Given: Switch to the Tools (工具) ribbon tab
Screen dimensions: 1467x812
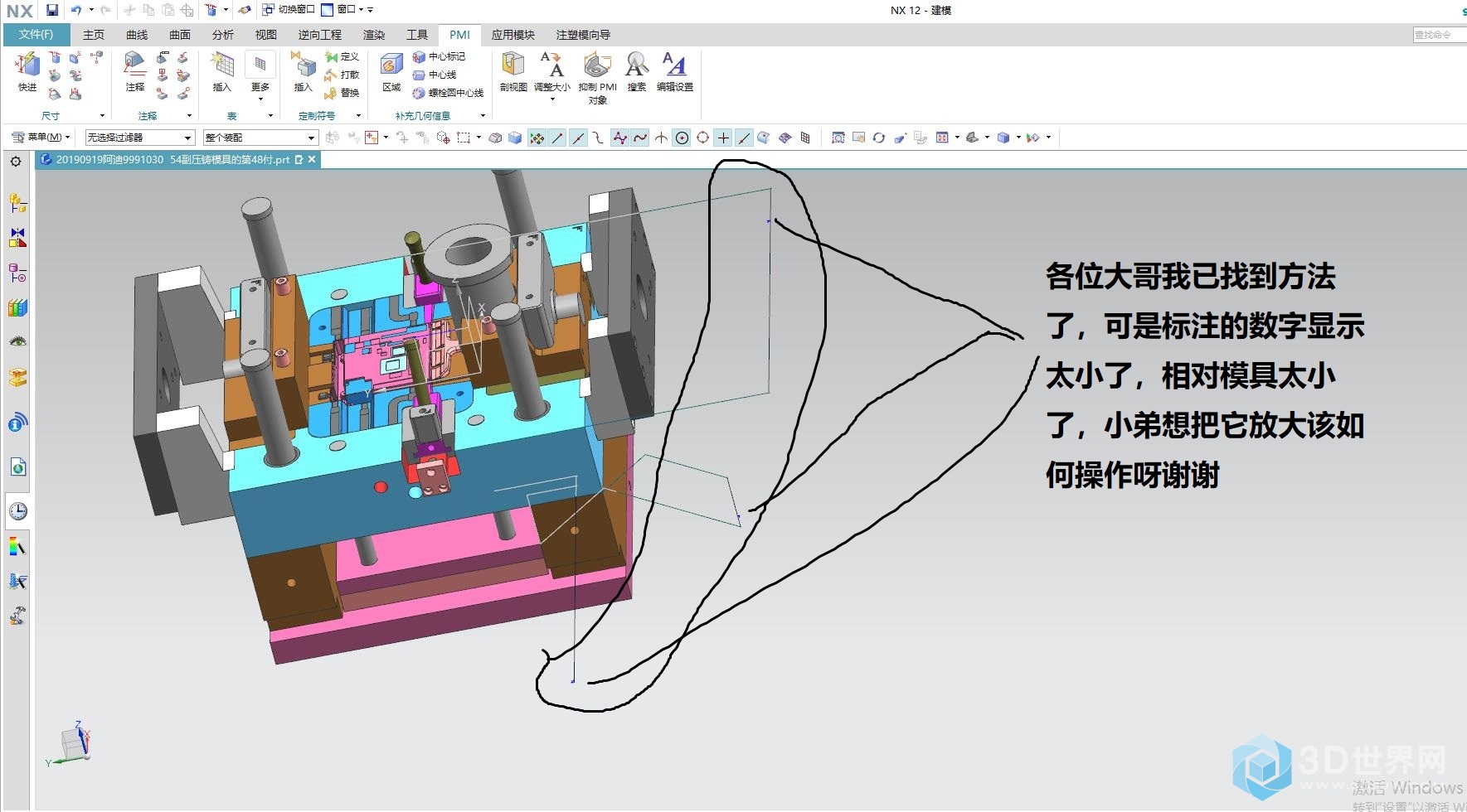Looking at the screenshot, I should [x=417, y=35].
